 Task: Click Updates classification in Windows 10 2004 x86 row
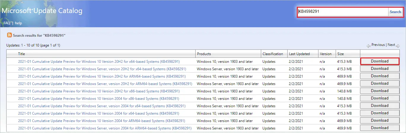(x=269, y=98)
